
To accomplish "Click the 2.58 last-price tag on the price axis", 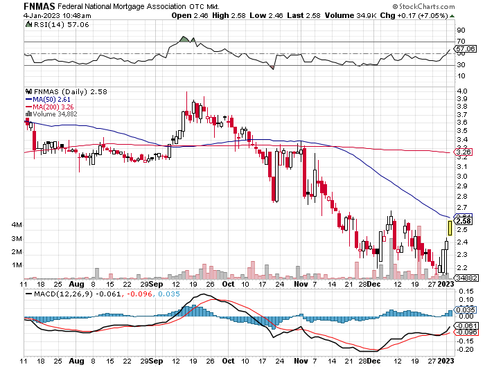I will point(464,221).
